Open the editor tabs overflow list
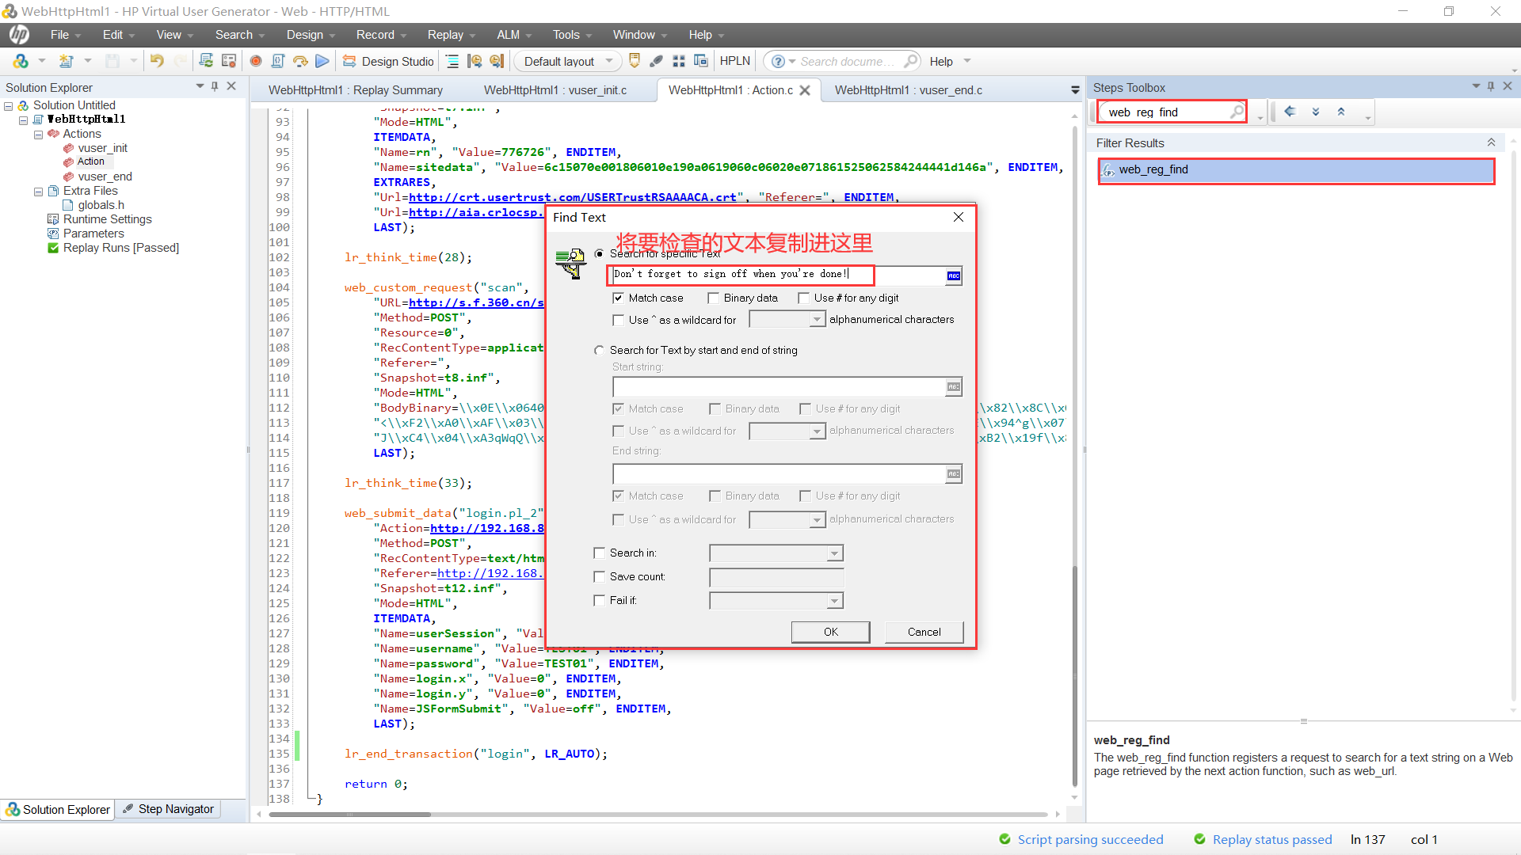Screen dimensions: 1521x855 pos(1075,90)
